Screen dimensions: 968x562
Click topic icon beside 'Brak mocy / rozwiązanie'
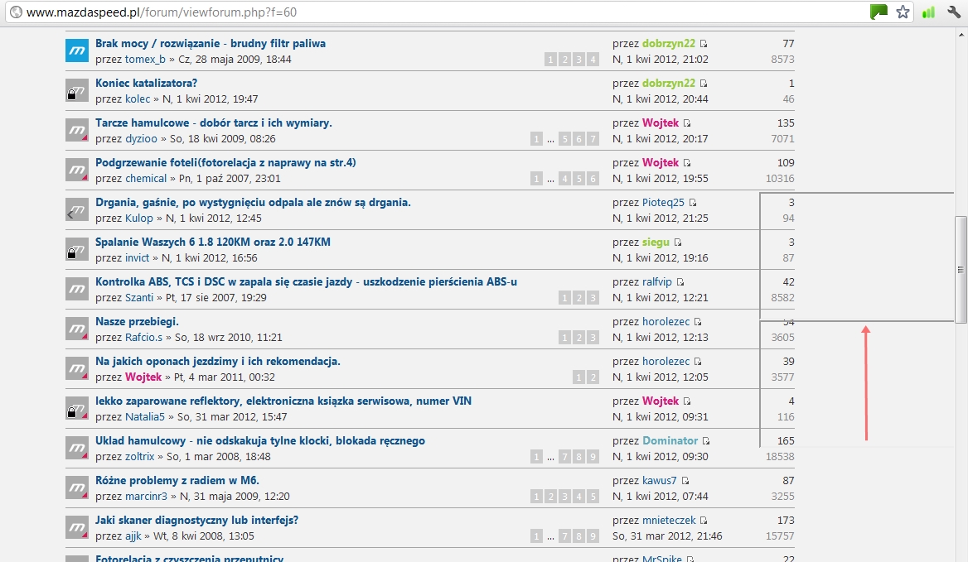point(77,50)
